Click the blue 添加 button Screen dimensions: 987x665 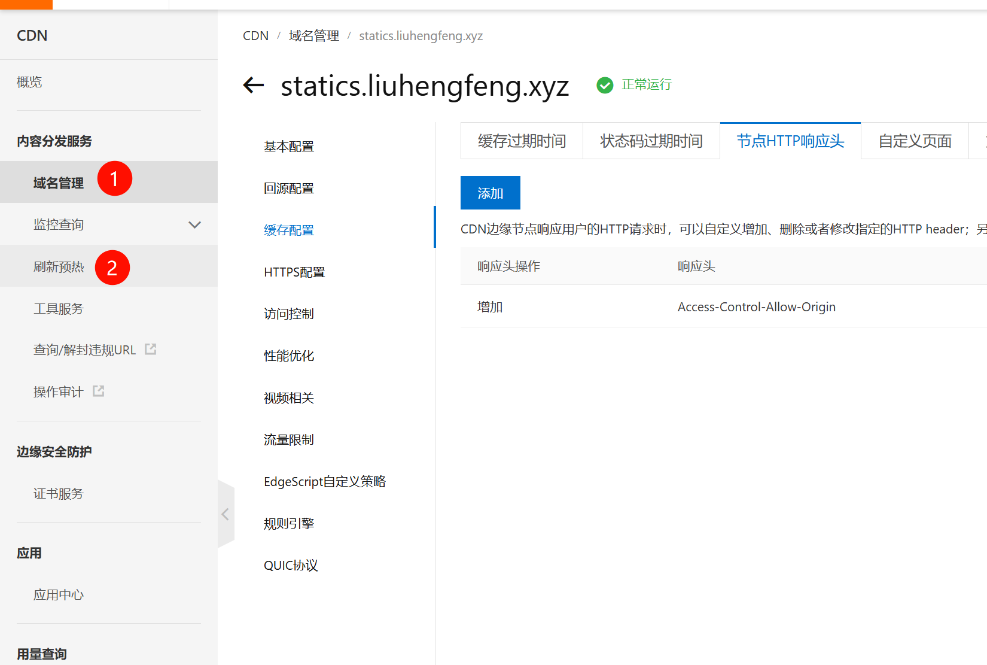click(x=490, y=193)
